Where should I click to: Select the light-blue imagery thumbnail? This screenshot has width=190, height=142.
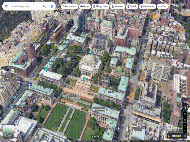173,136
